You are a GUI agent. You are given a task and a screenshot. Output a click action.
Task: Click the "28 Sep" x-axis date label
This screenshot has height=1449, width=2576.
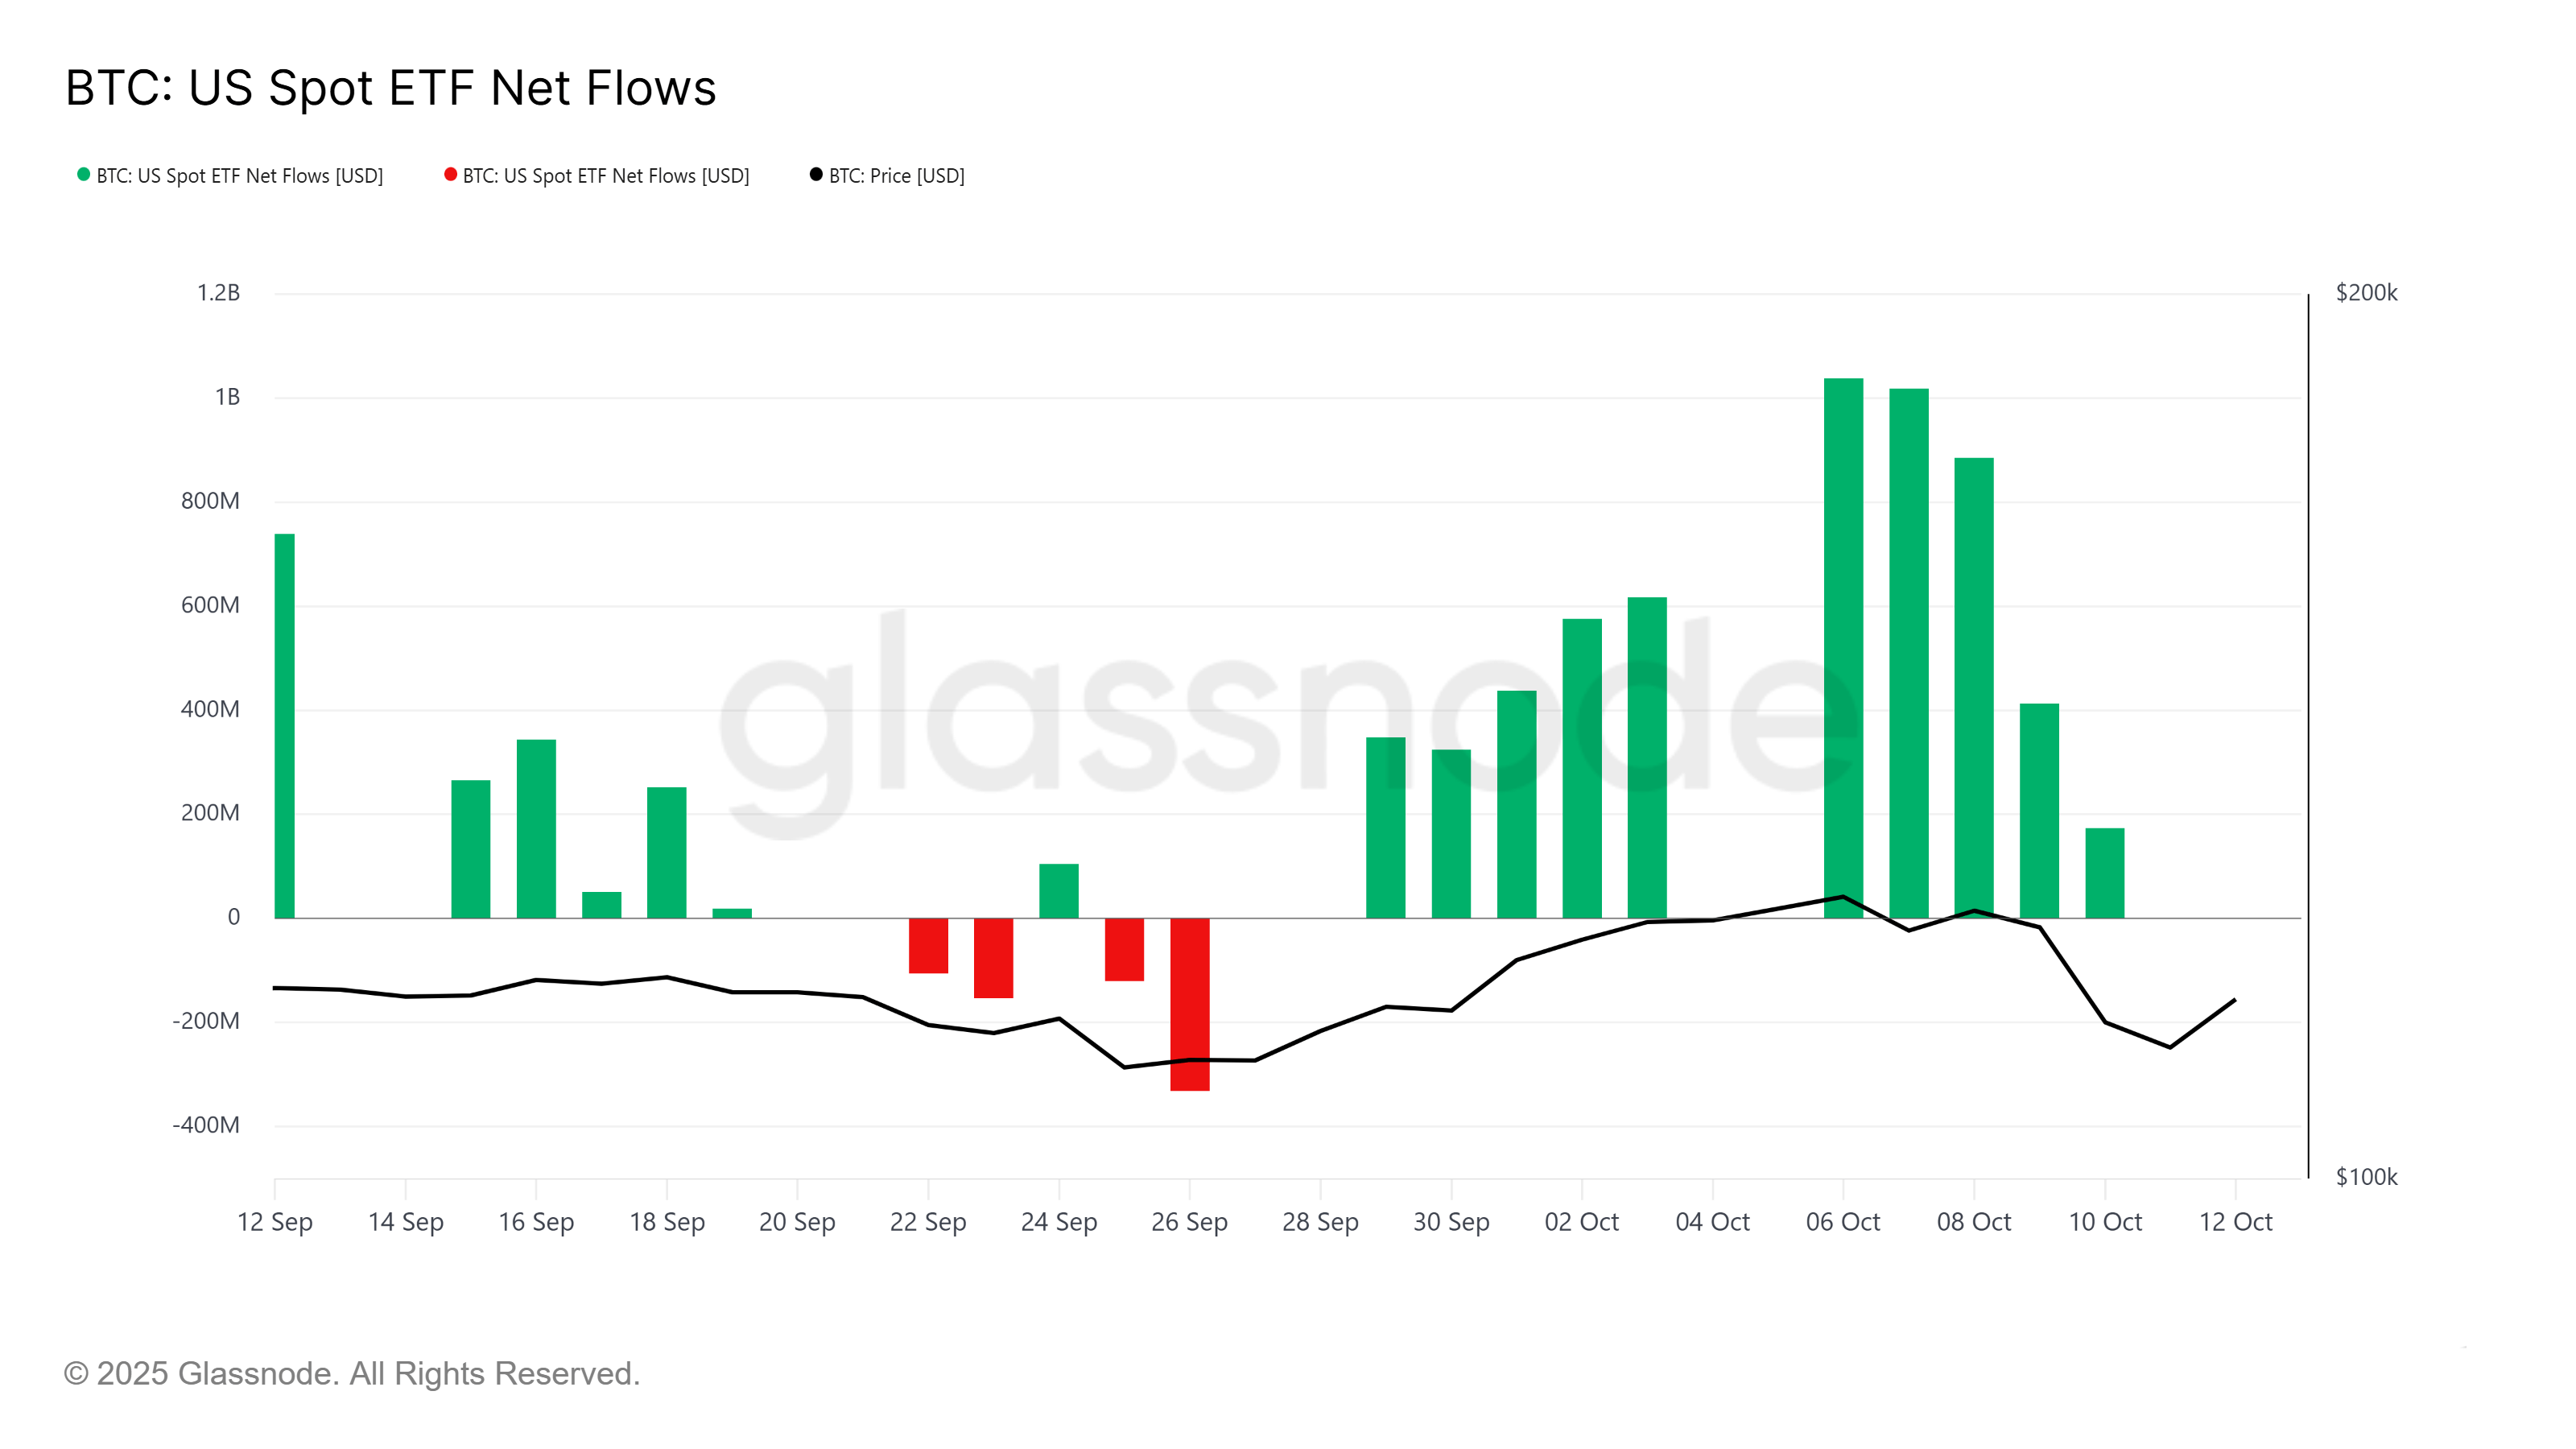click(x=1320, y=1222)
